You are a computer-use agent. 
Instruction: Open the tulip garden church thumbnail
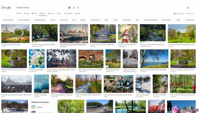(15, 34)
